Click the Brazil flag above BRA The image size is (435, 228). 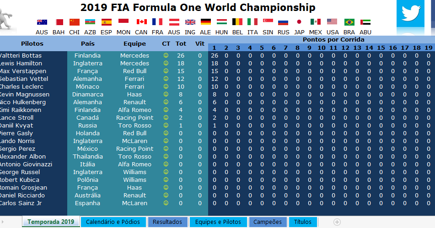(349, 22)
